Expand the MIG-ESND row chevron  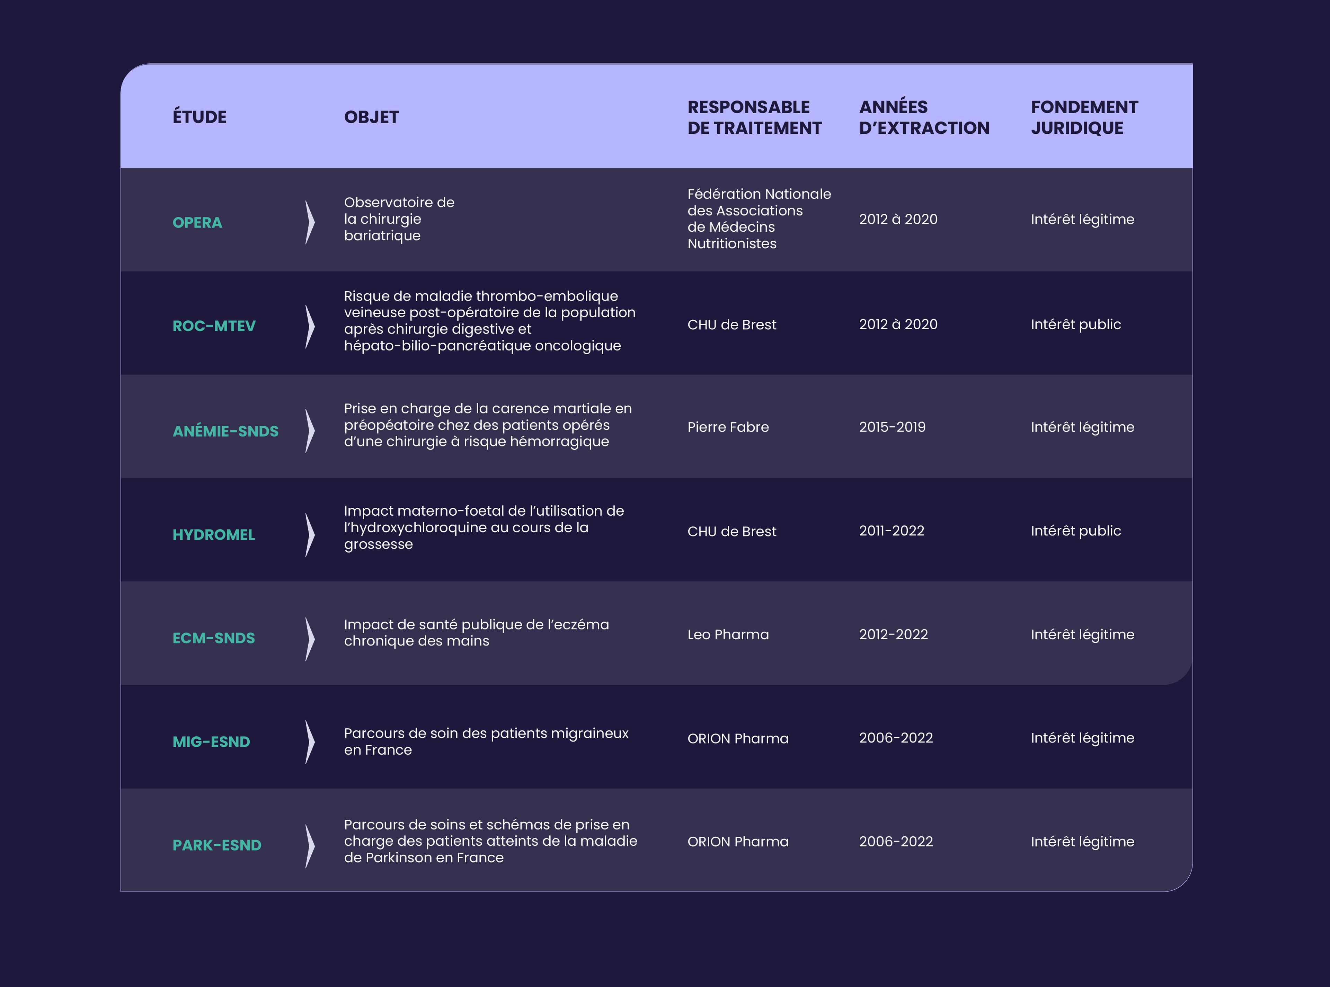click(x=310, y=742)
